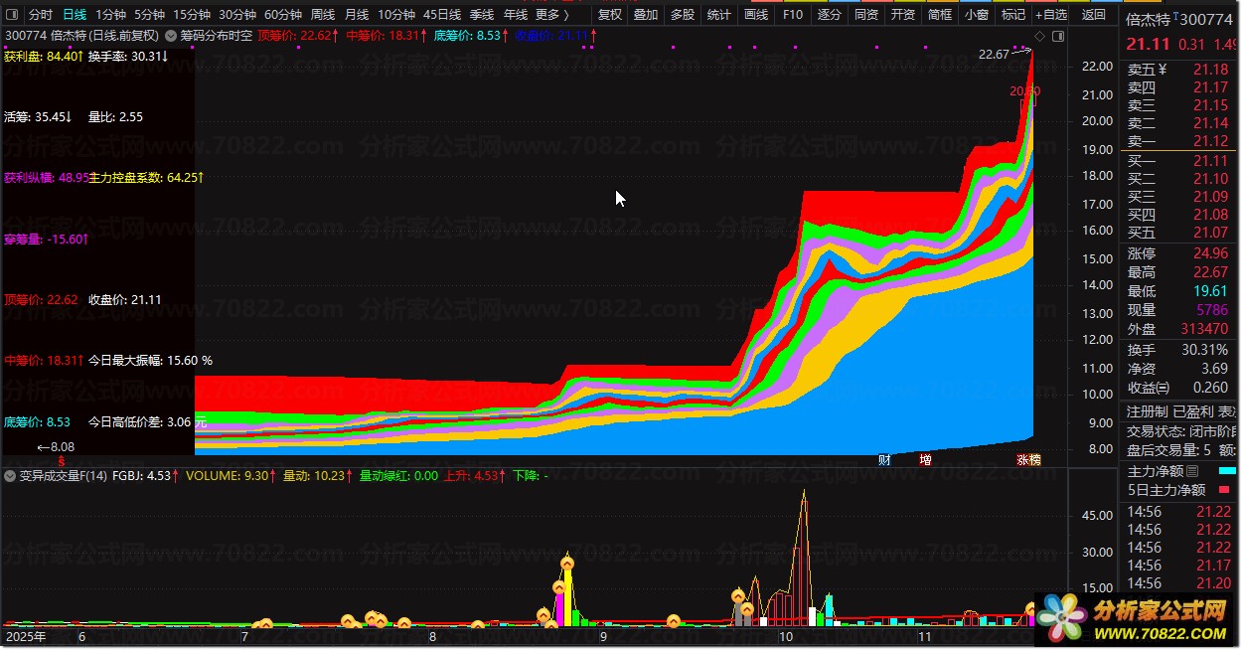Click the square icon at chart top right

coord(1057,36)
